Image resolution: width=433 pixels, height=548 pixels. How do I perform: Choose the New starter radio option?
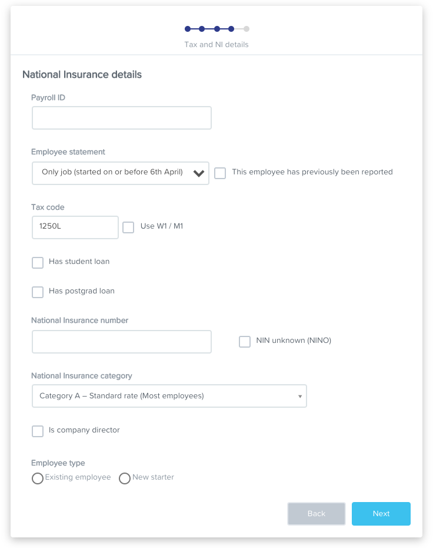point(125,478)
